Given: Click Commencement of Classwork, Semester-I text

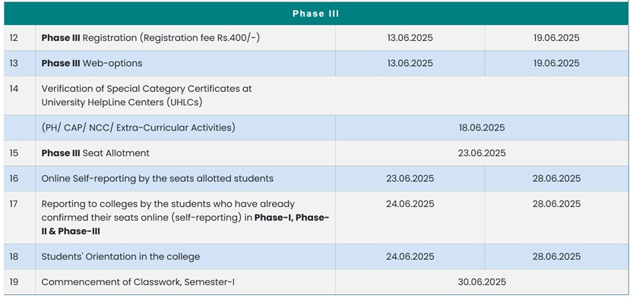Looking at the screenshot, I should coord(138,282).
